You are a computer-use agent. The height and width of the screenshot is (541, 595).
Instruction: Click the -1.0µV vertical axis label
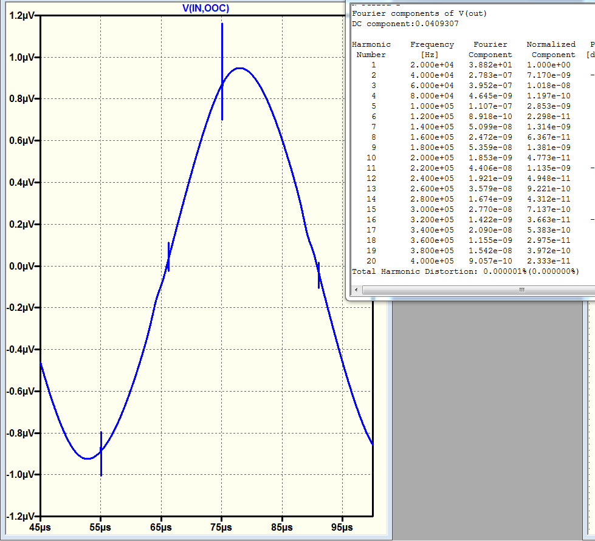click(21, 474)
